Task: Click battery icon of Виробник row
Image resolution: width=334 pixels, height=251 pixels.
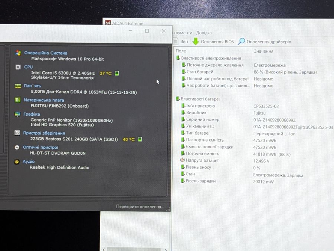Action: [183, 112]
